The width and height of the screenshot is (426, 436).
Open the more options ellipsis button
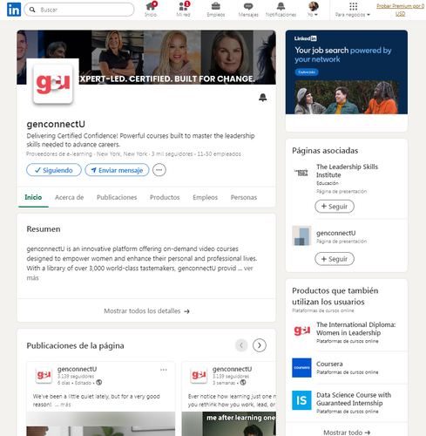tap(159, 170)
